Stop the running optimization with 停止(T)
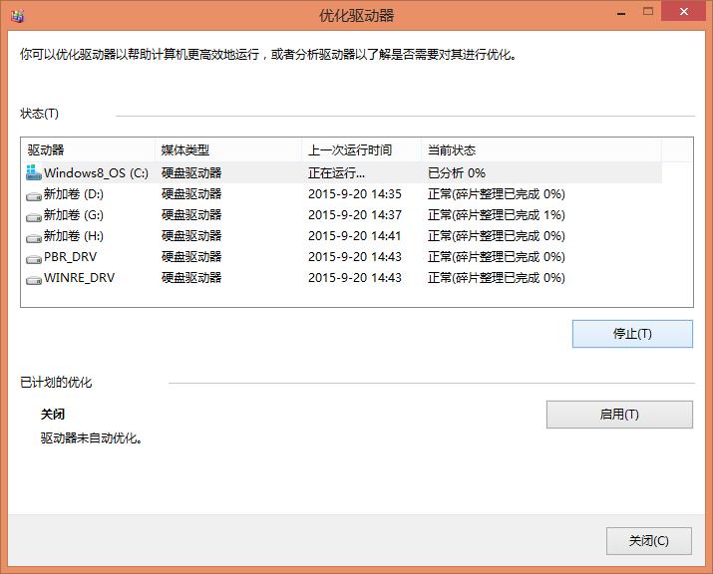The height and width of the screenshot is (574, 713). (x=632, y=334)
